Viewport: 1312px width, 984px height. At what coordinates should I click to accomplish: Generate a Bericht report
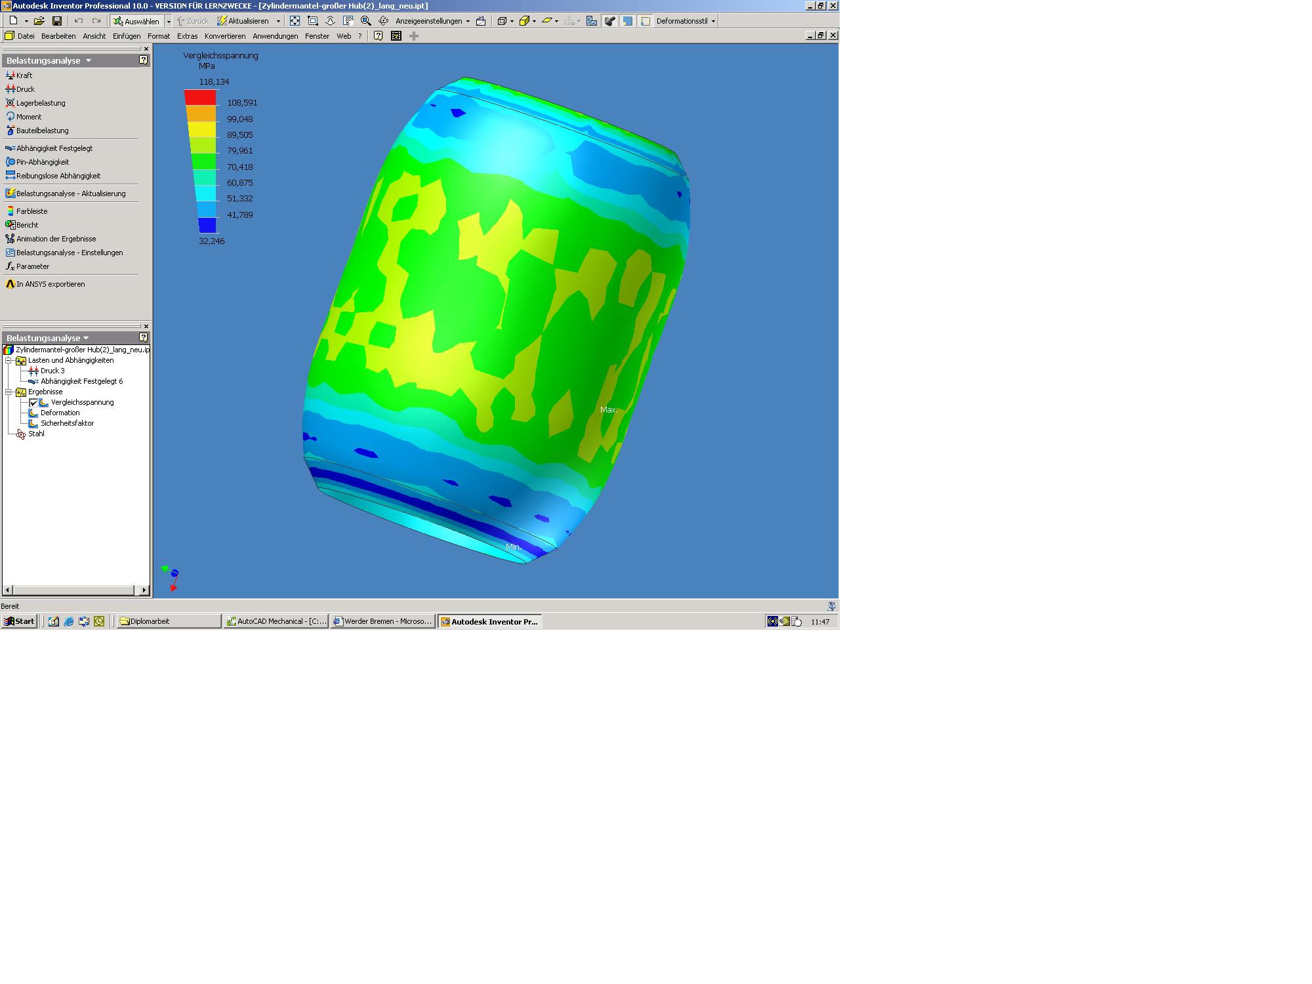[22, 225]
